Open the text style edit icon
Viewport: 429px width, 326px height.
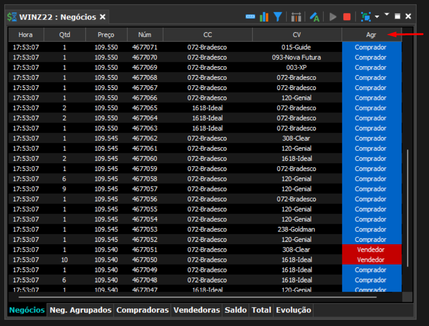[315, 17]
